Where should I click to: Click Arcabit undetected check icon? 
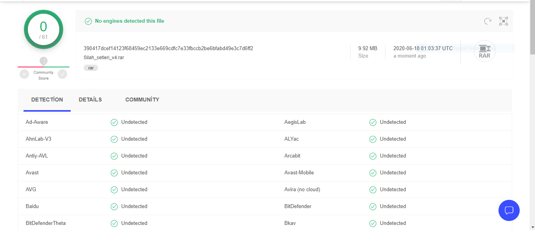click(373, 156)
